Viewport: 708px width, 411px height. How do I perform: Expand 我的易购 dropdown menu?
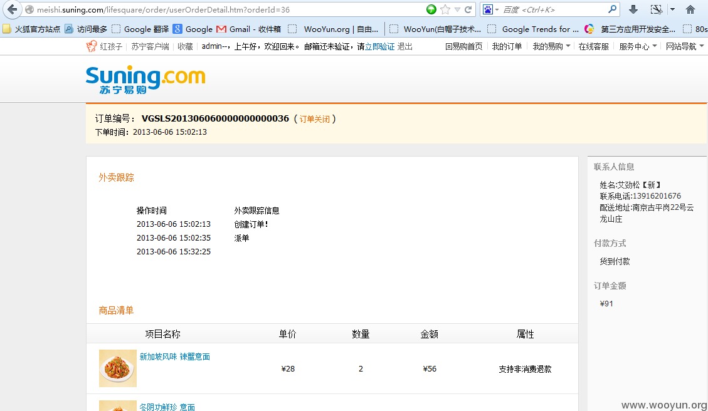click(x=551, y=46)
